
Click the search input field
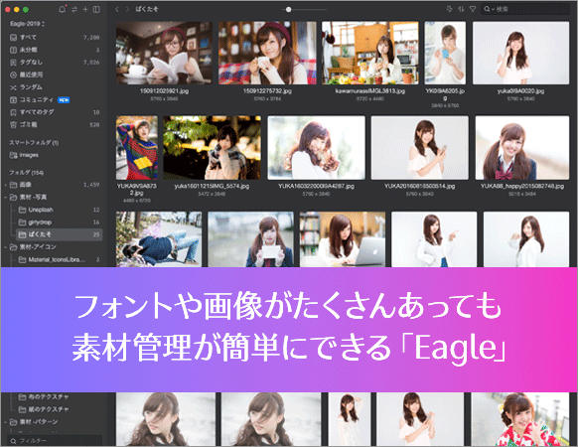click(525, 9)
